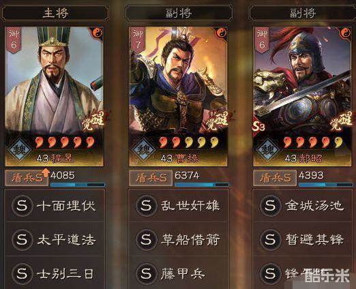Image resolution: width=356 pixels, height=289 pixels.
Task: Open 郝昭's 盾兵S troop type label
Action: point(275,178)
